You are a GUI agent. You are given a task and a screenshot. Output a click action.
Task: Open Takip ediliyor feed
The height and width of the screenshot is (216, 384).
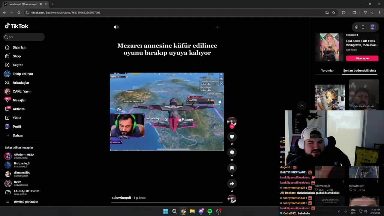(x=22, y=74)
